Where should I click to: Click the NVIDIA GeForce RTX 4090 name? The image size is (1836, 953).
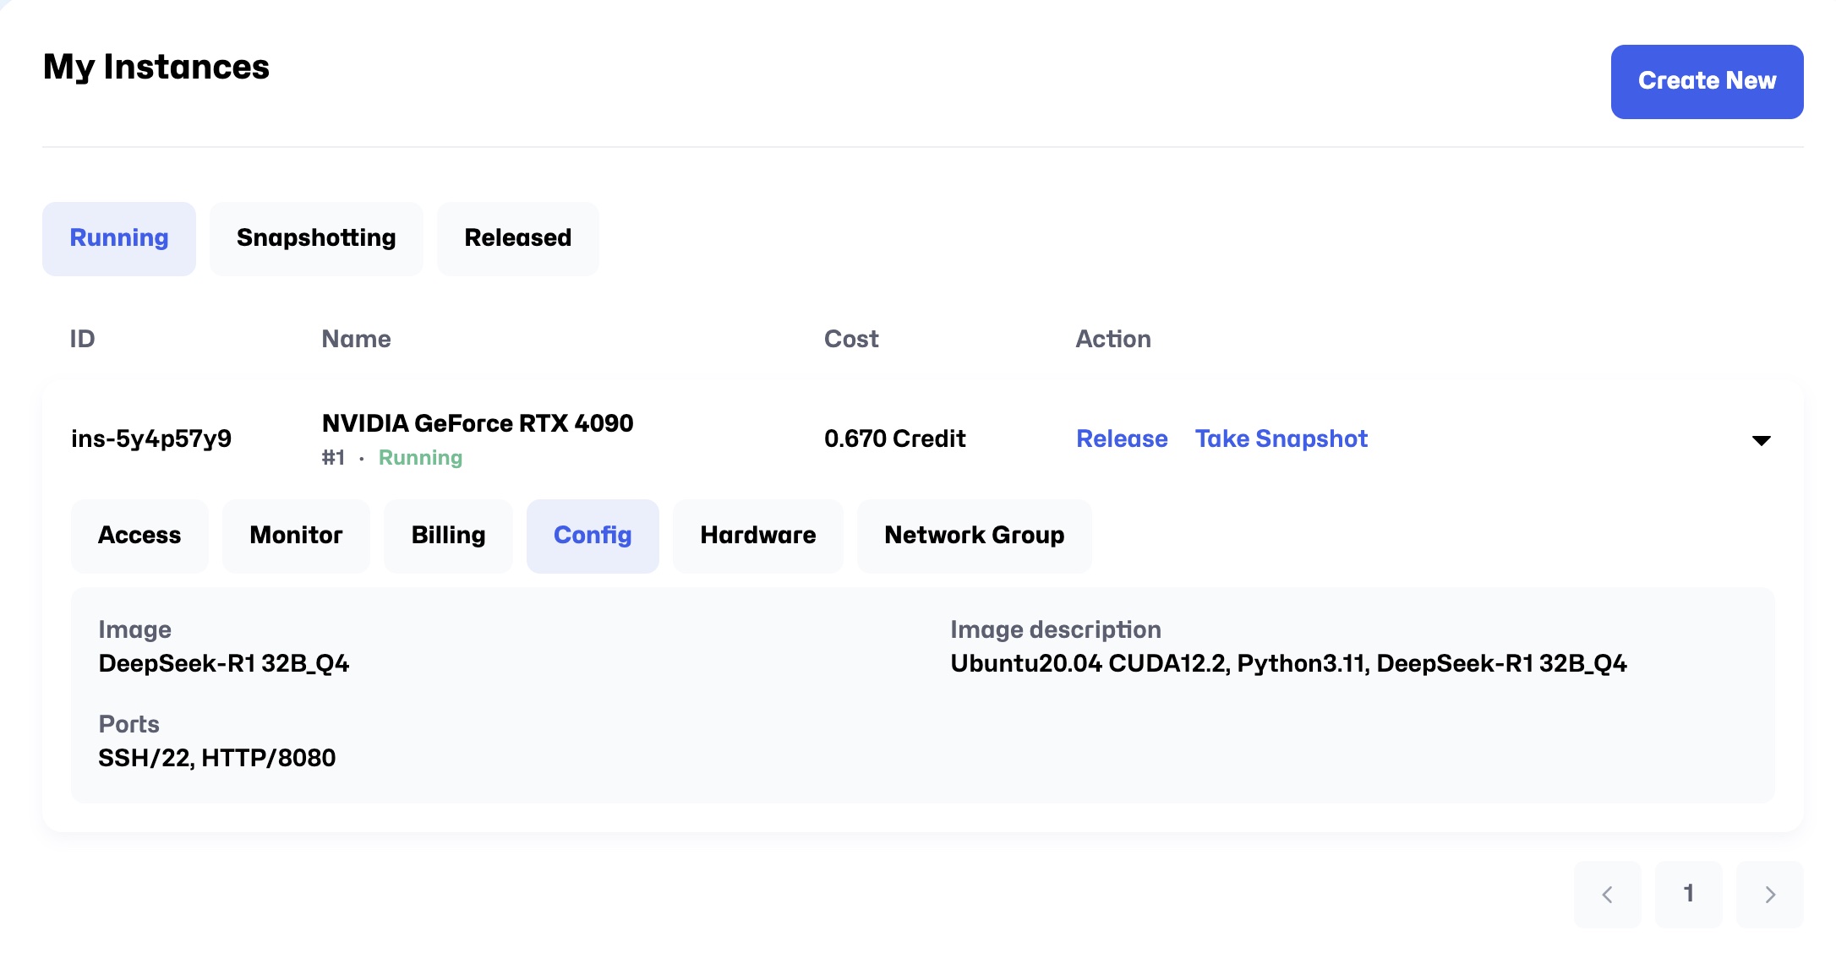click(478, 423)
